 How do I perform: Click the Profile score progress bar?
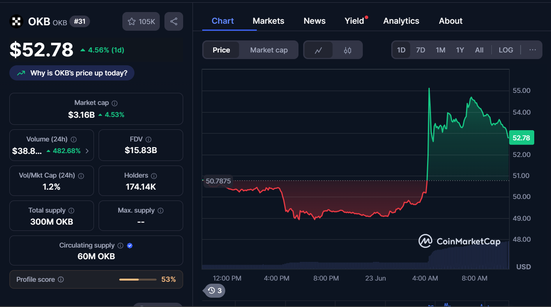(x=138, y=279)
